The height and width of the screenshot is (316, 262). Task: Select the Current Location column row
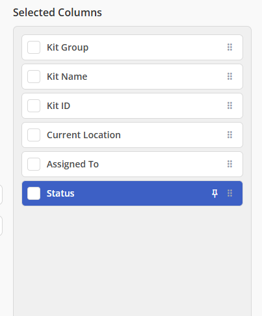coord(132,135)
